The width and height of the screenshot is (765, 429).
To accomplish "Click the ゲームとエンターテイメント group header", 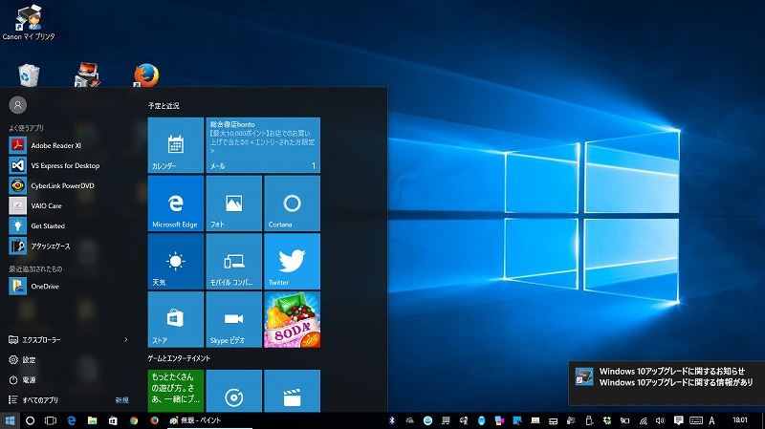I will point(179,358).
